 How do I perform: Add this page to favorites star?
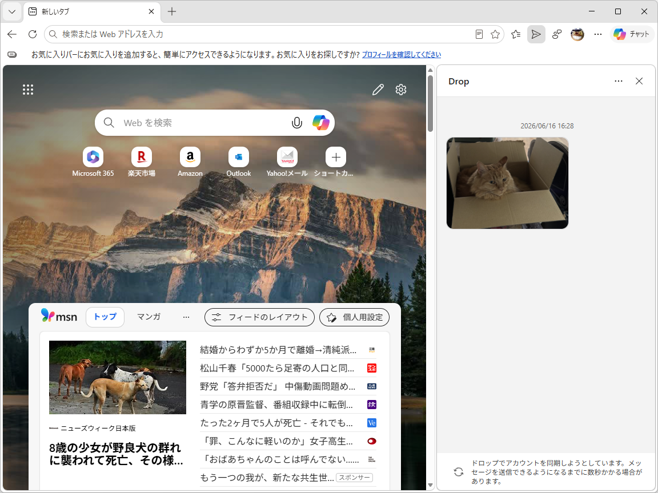coord(495,34)
